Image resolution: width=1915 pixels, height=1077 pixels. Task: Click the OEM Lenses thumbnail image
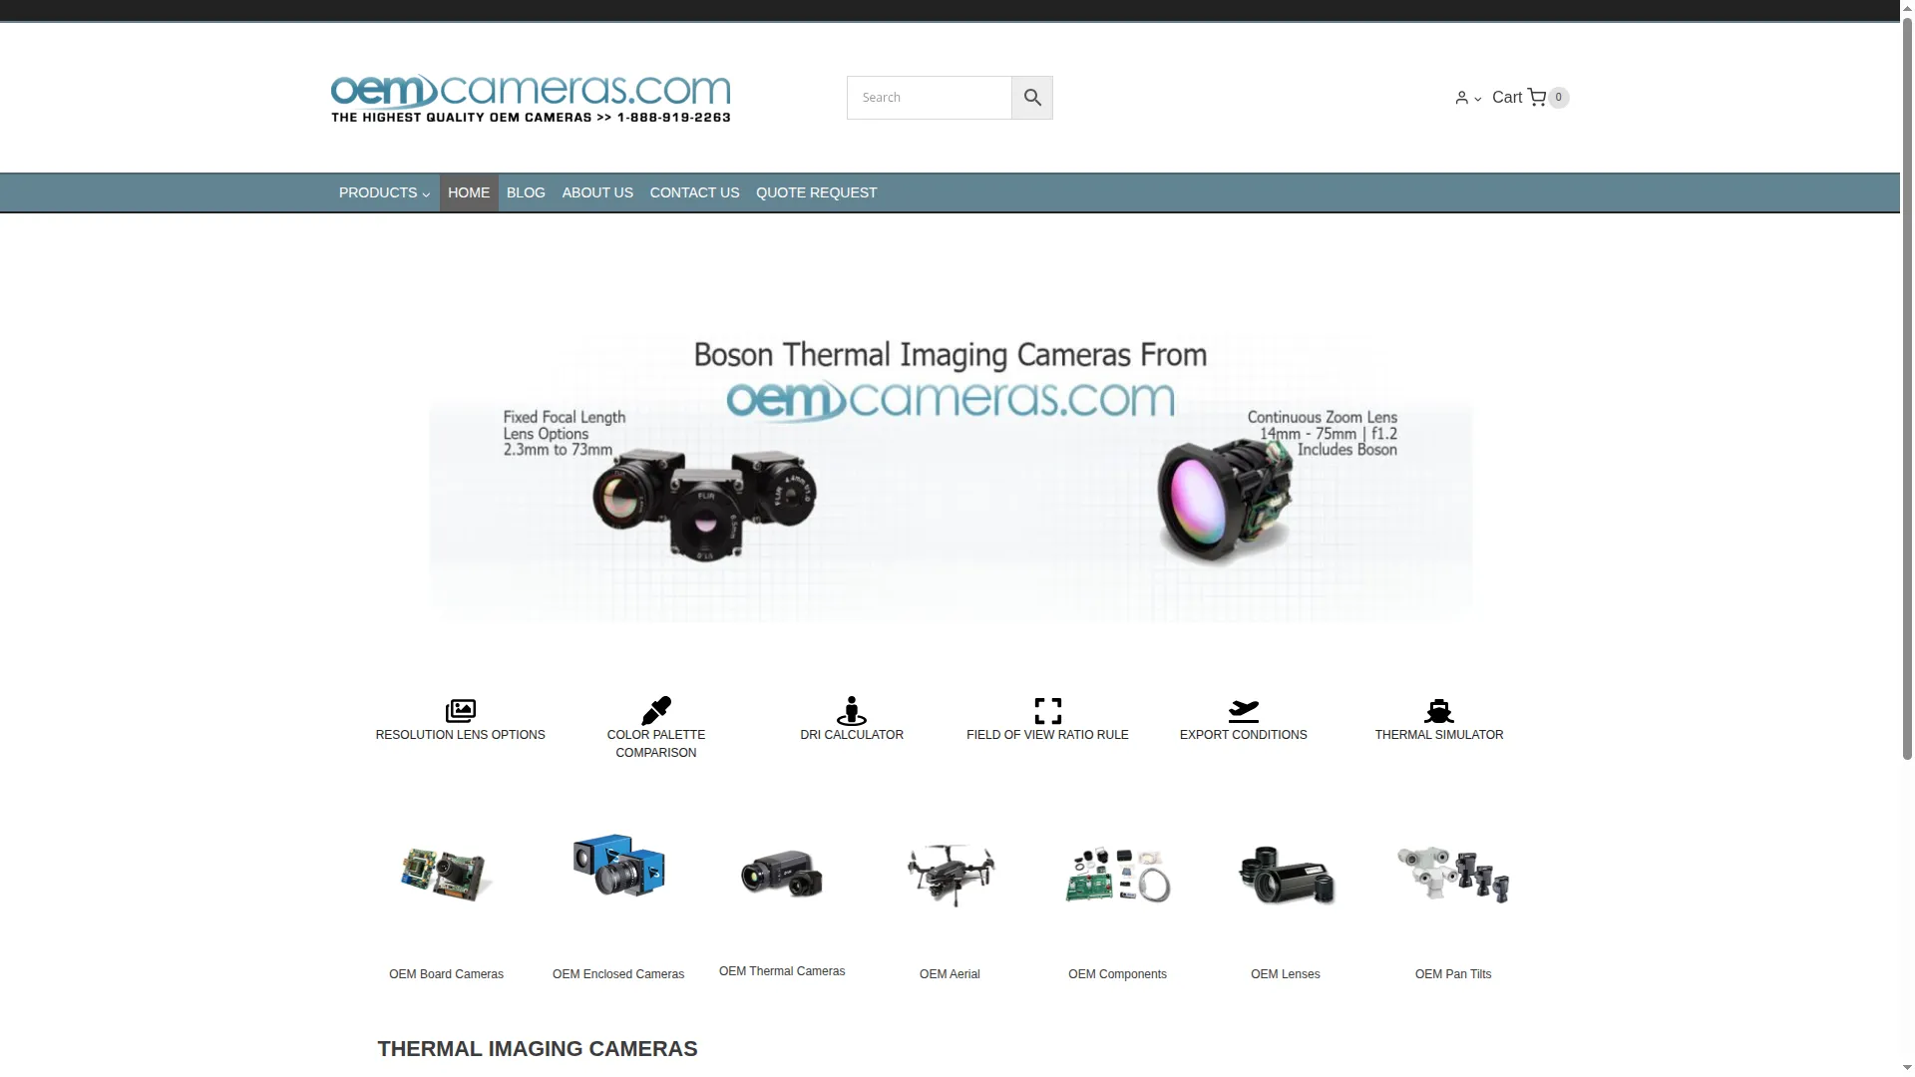[x=1286, y=875]
